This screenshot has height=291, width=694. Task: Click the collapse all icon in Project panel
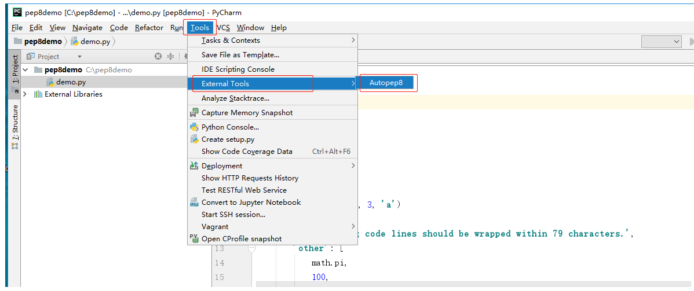(170, 57)
